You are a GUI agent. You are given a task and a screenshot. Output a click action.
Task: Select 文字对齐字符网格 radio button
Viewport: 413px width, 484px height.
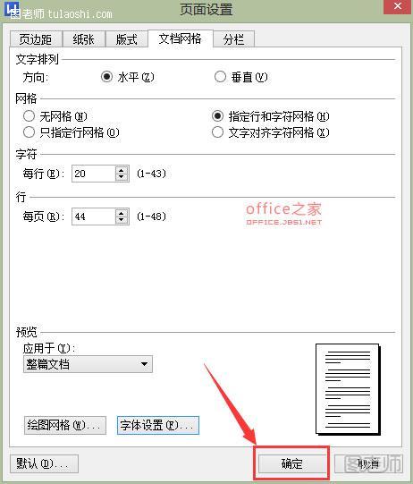(x=217, y=132)
